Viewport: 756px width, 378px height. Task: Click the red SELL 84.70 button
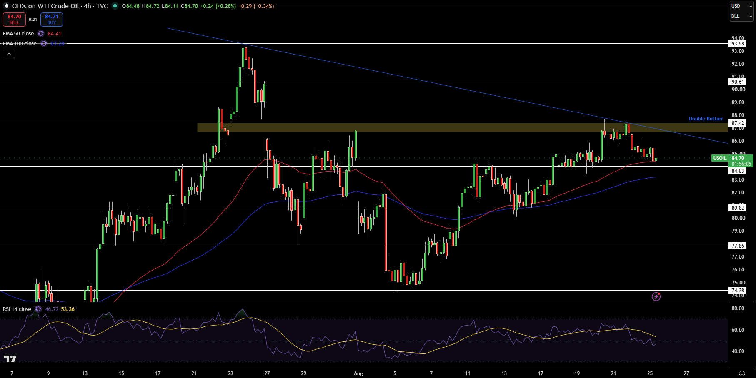[x=14, y=20]
